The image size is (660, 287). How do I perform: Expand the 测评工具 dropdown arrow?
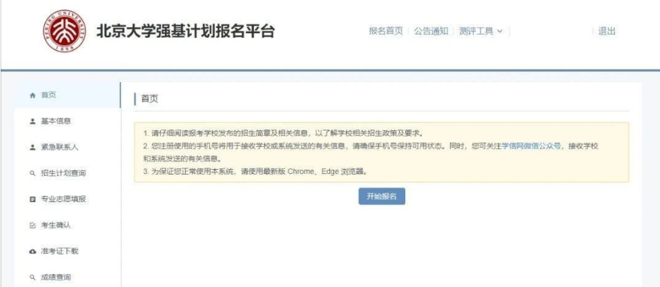(500, 31)
